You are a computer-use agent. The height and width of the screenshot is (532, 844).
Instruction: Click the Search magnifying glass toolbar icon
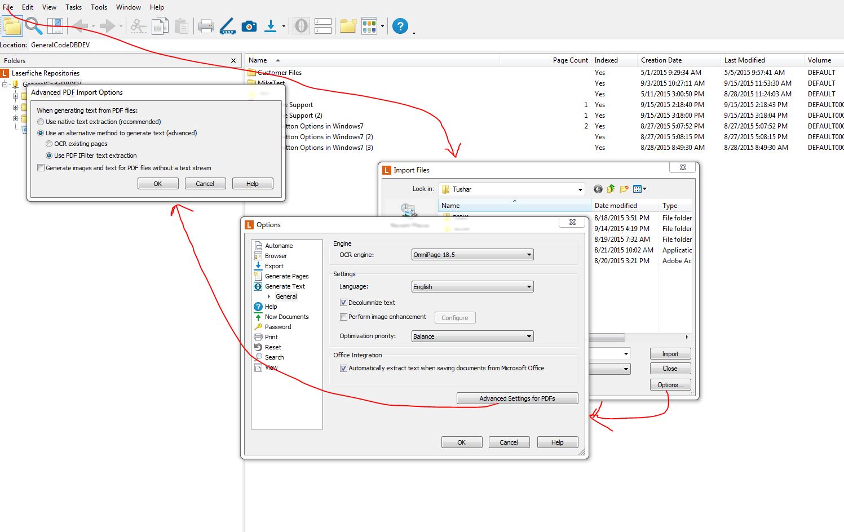[x=33, y=26]
